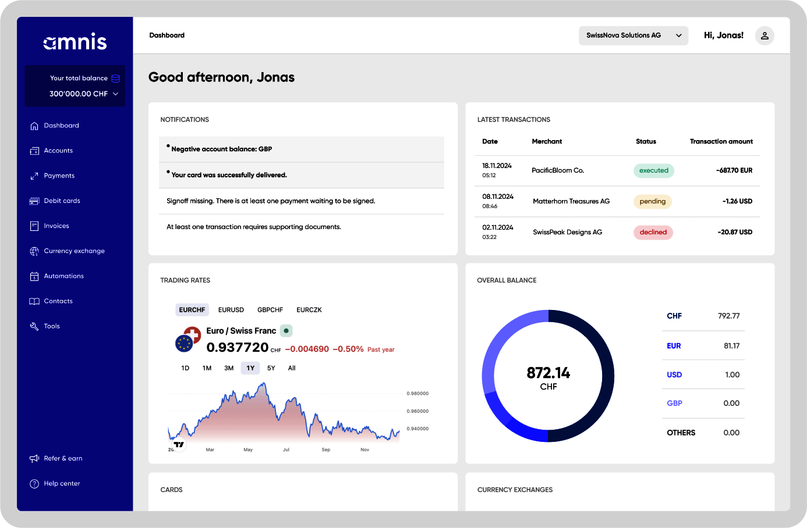The image size is (807, 528).
Task: Switch to the GBPCHF rate tab
Action: 270,310
